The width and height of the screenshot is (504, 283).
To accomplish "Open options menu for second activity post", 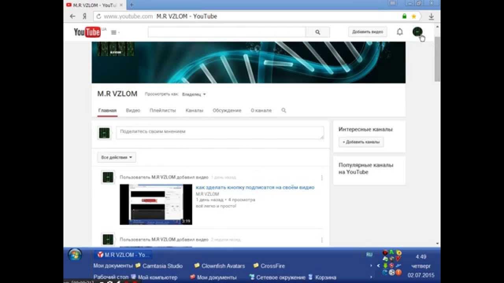I will coord(322,240).
